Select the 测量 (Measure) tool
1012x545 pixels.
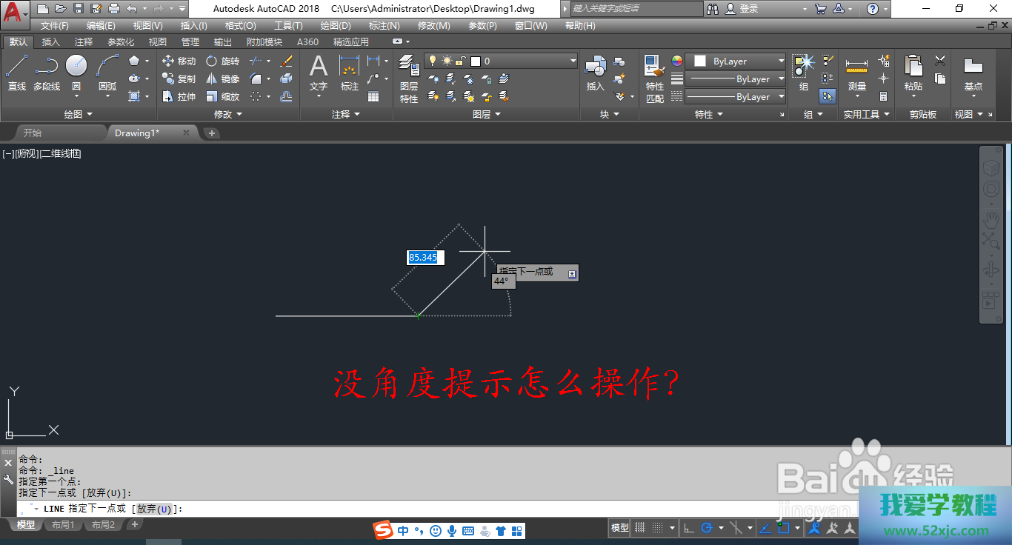point(856,74)
